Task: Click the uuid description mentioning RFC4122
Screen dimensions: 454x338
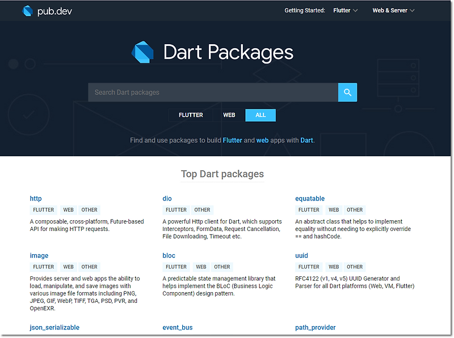Action: [x=355, y=283]
